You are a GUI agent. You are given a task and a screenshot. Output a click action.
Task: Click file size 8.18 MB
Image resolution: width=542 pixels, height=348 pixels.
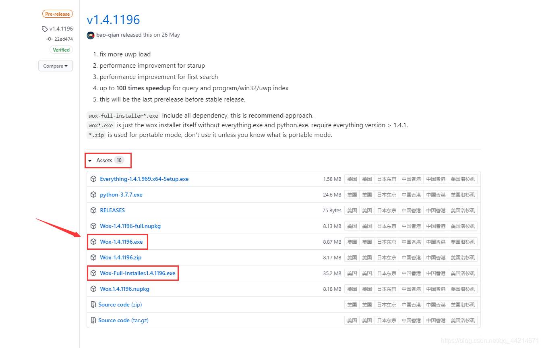332,289
